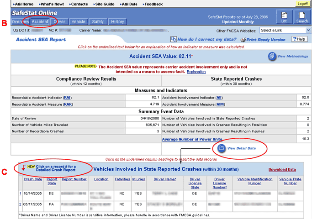This screenshot has width=312, height=219.
Task: Go to A&I Home
Action: click(23, 4)
